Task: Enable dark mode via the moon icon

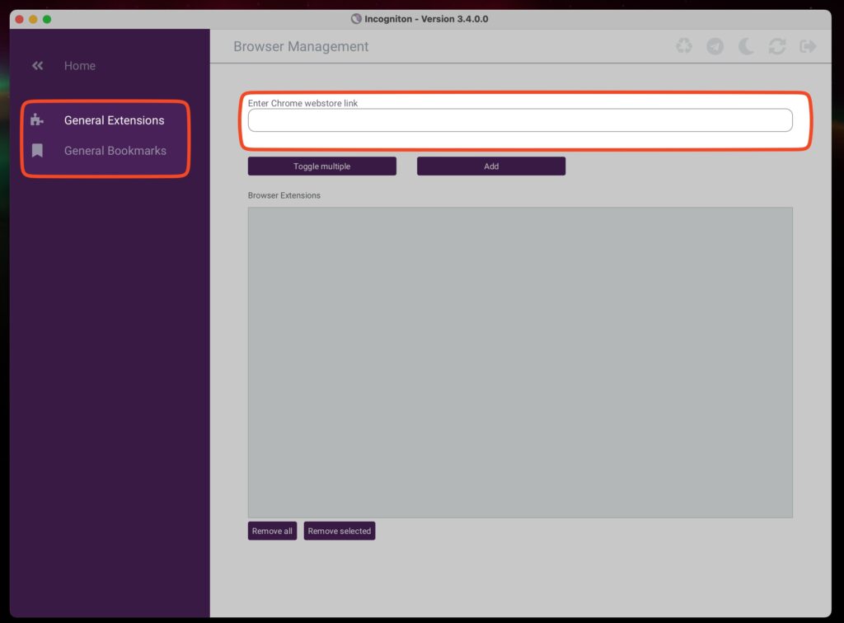Action: click(745, 46)
